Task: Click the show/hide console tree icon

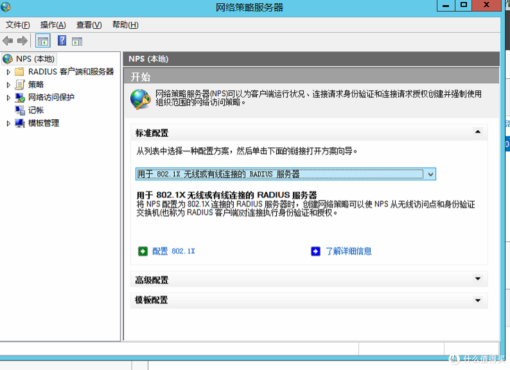Action: (42, 41)
